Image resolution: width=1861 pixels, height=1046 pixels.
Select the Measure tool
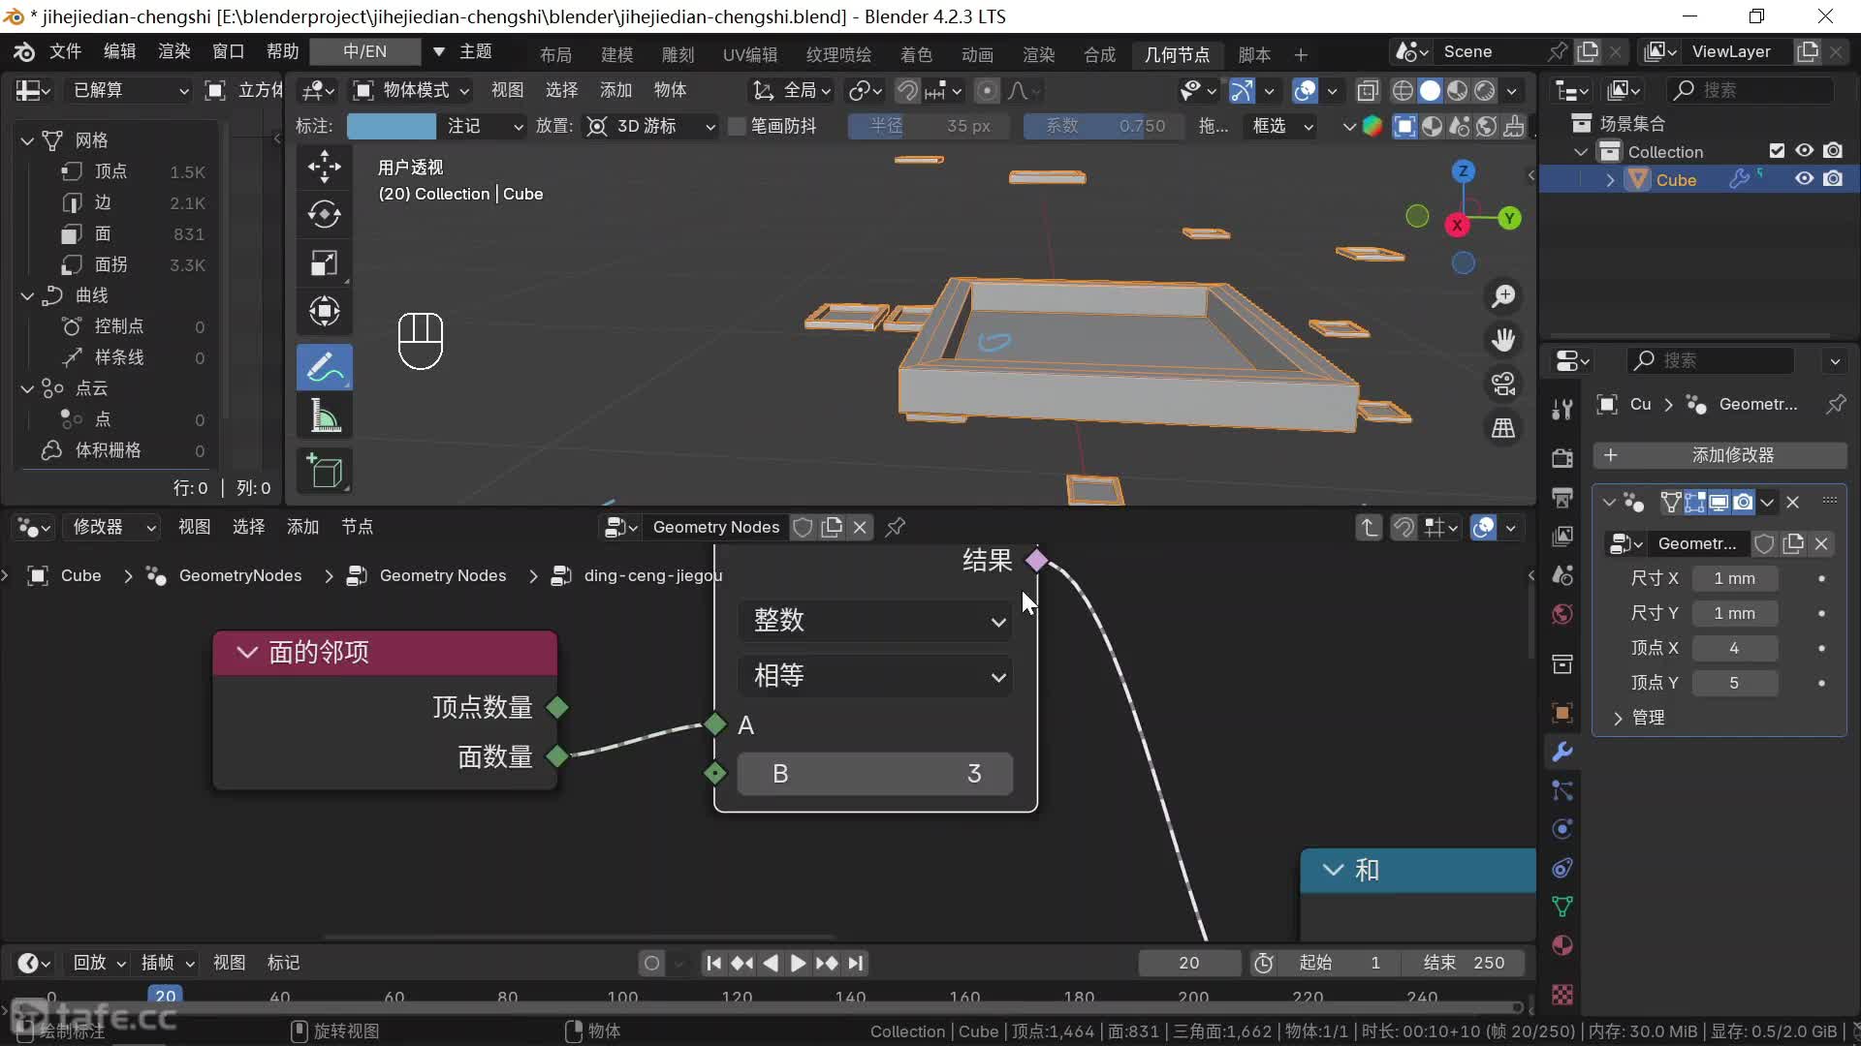(324, 416)
